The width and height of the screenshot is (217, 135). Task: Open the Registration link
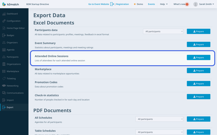point(122,4)
